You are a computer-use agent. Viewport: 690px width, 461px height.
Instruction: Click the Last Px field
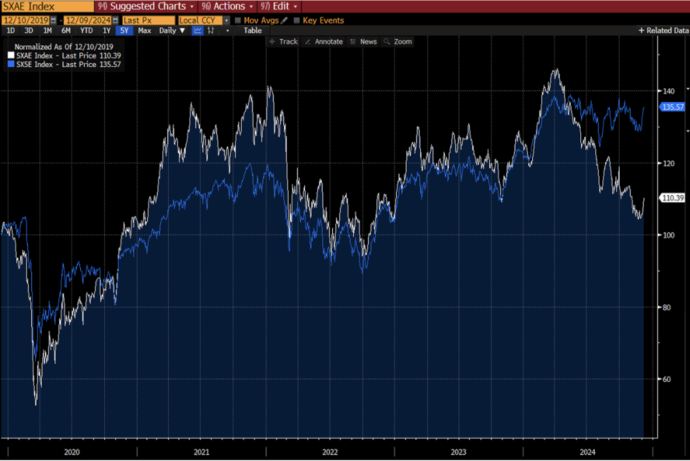pyautogui.click(x=148, y=20)
